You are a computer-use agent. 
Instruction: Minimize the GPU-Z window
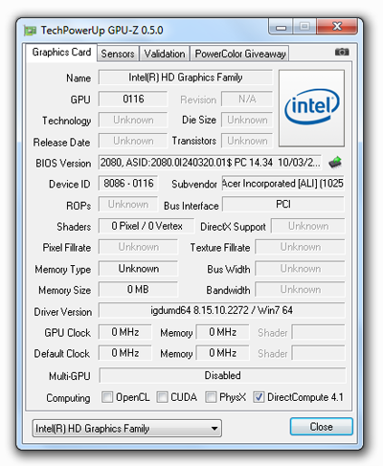pyautogui.click(x=281, y=27)
